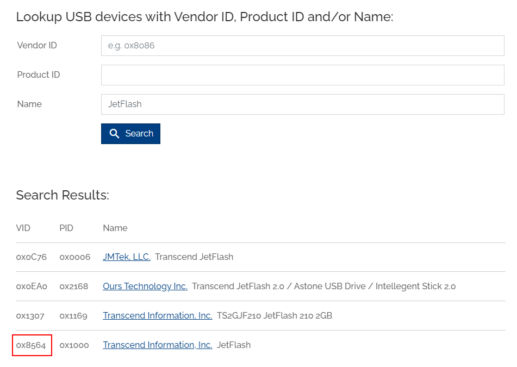
Task: Click the highlighted VID 0x8564 cell
Action: (32, 345)
